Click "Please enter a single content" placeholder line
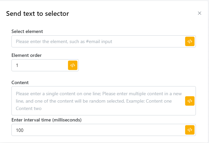This screenshot has width=209, height=143. click(x=47, y=94)
